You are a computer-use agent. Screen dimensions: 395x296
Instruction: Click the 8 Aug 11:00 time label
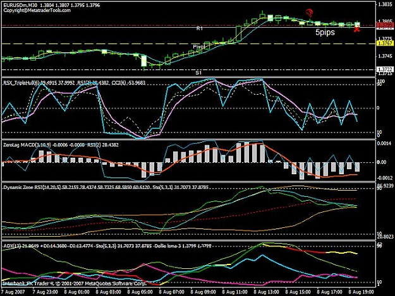coord(234,292)
